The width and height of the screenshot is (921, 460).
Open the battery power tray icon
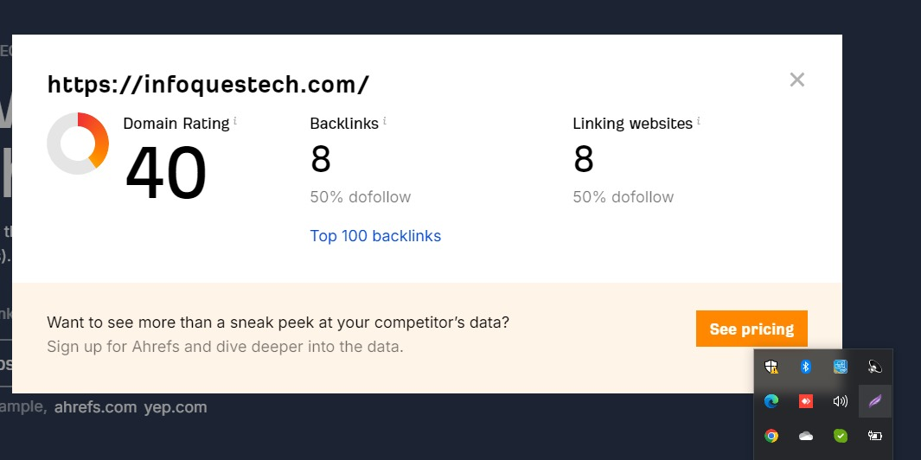(875, 436)
